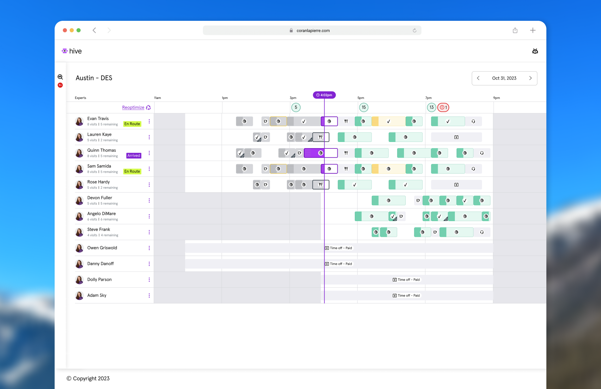Open the zoom search sidebar icon

click(x=60, y=77)
